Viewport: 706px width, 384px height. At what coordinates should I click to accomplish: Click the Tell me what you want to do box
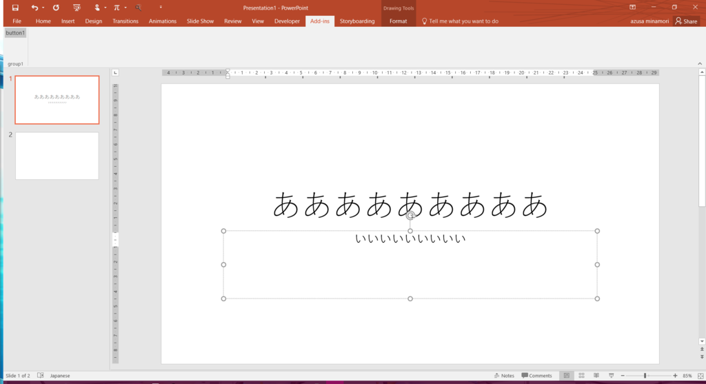coord(460,21)
